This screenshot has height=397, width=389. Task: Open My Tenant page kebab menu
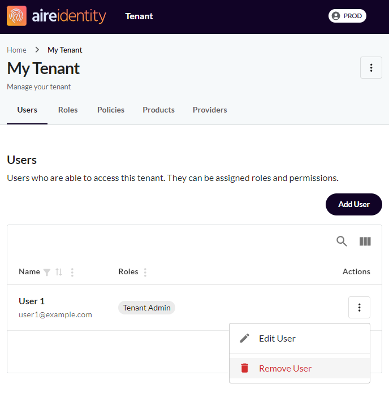[x=371, y=68]
